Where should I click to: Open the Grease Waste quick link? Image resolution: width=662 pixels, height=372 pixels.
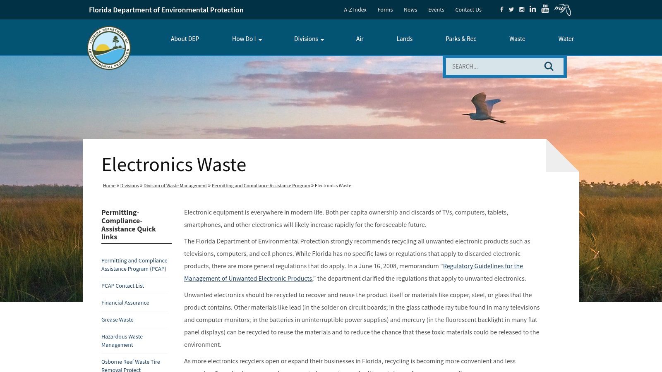click(118, 320)
